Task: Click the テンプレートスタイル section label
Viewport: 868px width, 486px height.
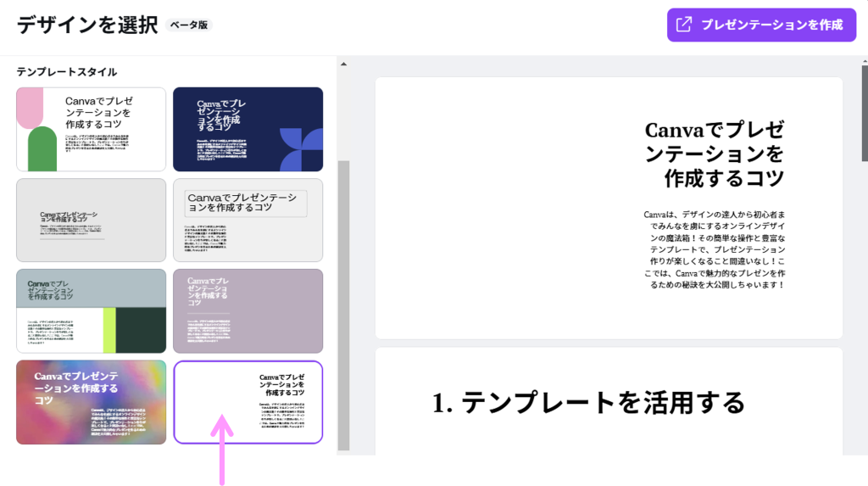Action: pos(67,72)
